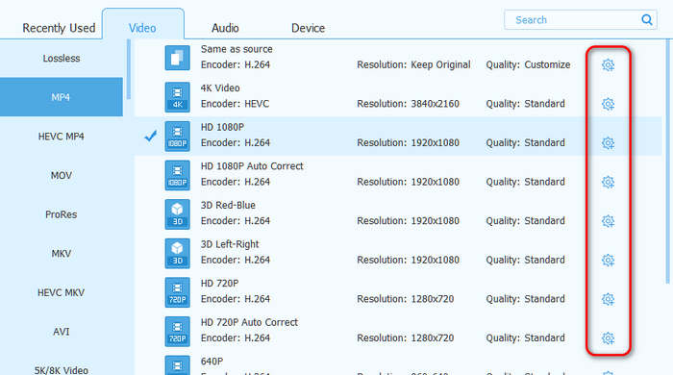Click Quality: Customize text
This screenshot has width=673, height=375.
point(529,64)
